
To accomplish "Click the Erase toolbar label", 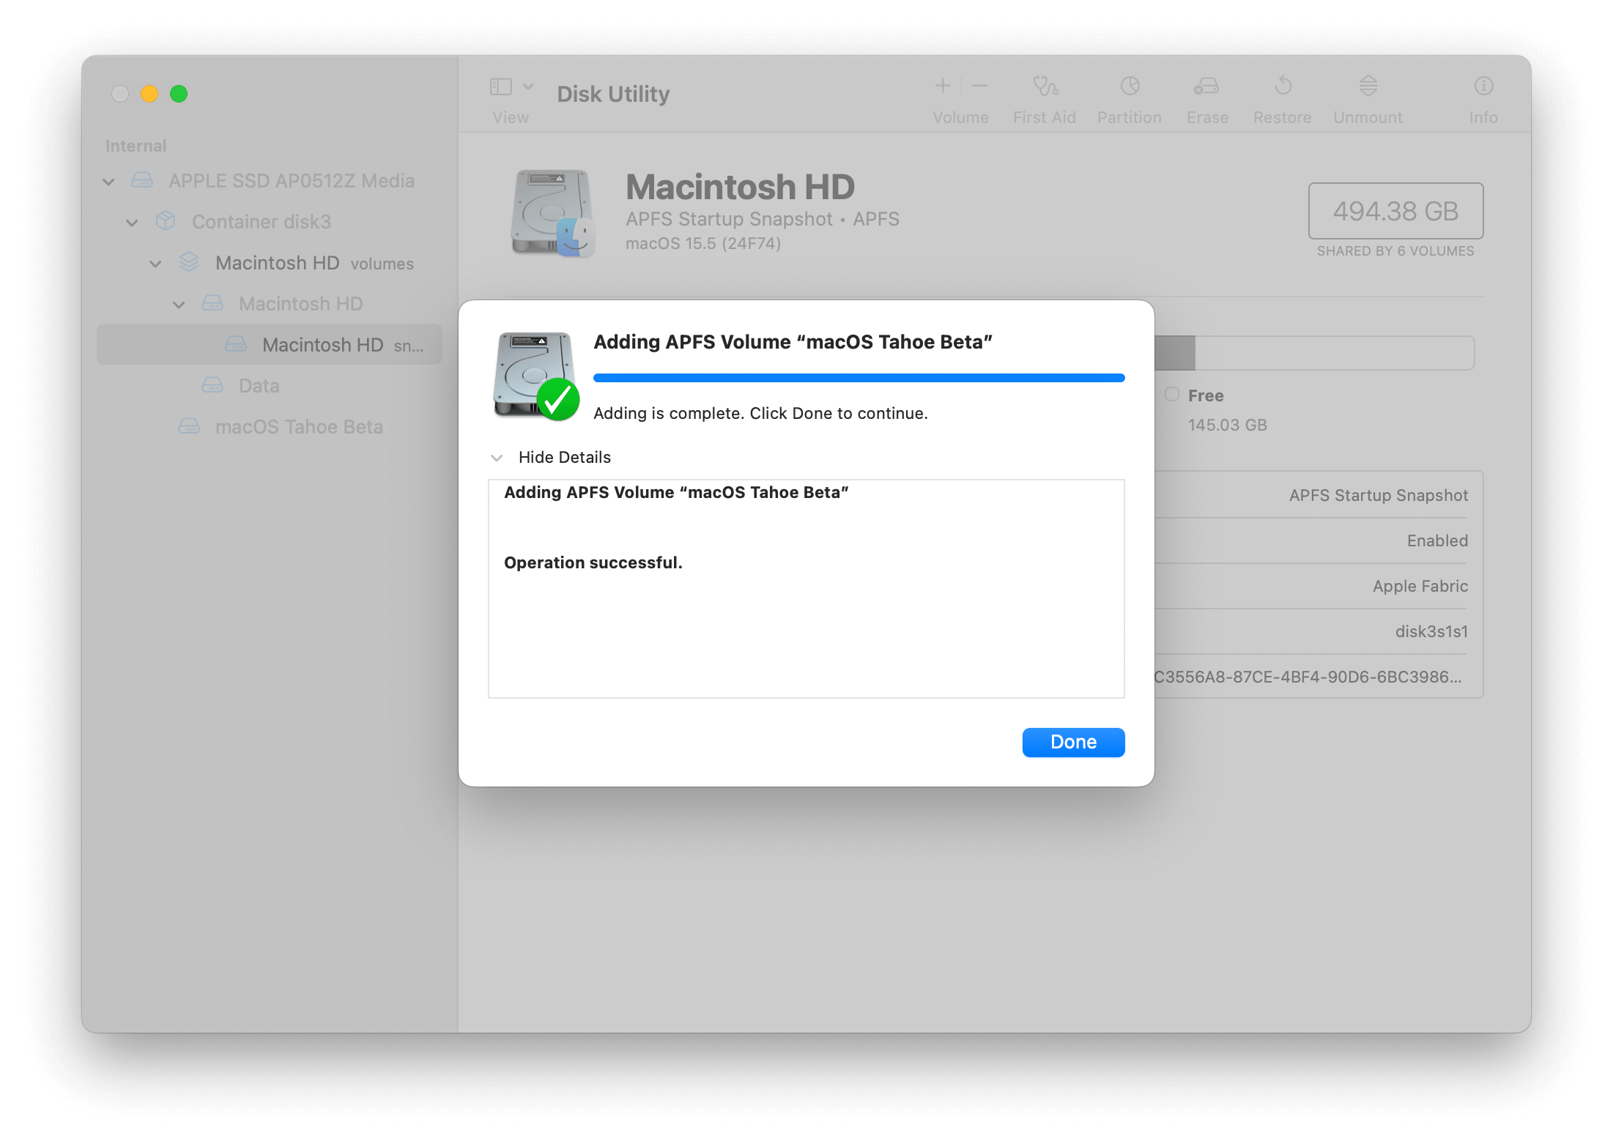I will (x=1207, y=117).
